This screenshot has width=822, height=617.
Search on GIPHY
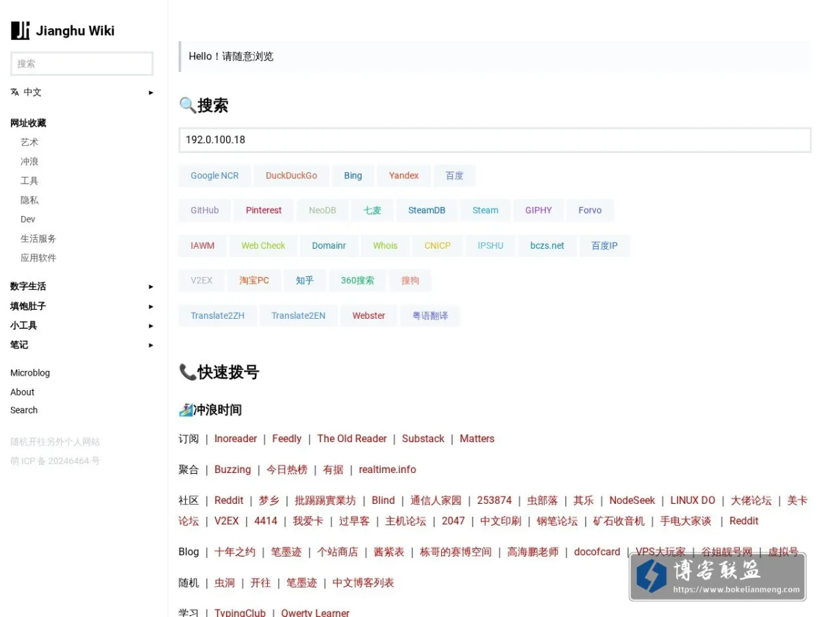538,210
